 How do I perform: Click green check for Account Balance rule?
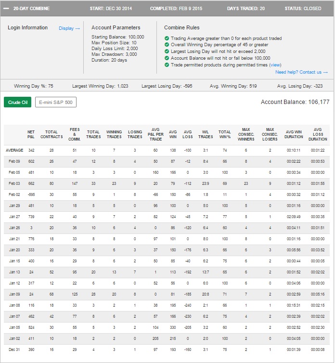point(167,58)
